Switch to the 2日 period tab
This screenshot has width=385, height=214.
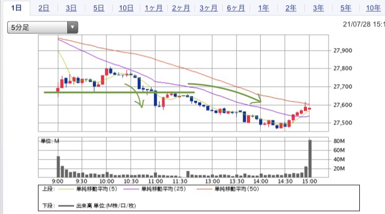pyautogui.click(x=44, y=8)
